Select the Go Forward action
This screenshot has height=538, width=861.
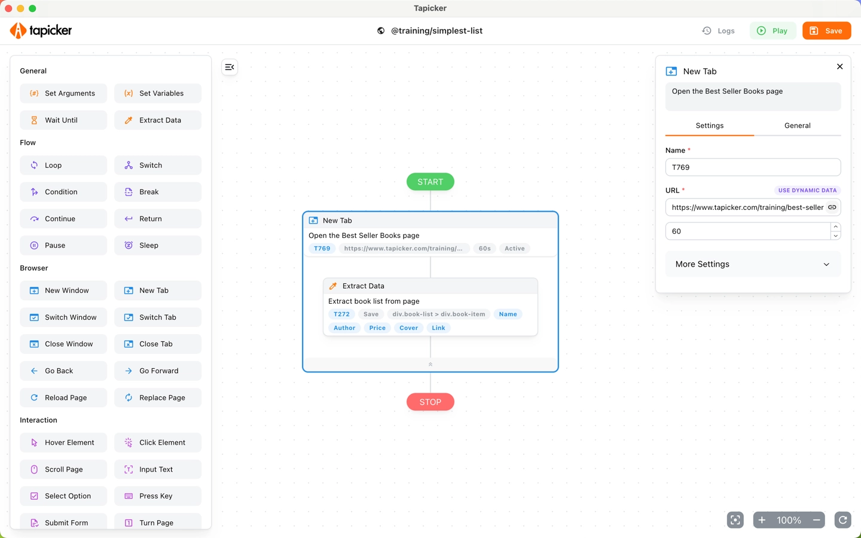[158, 371]
